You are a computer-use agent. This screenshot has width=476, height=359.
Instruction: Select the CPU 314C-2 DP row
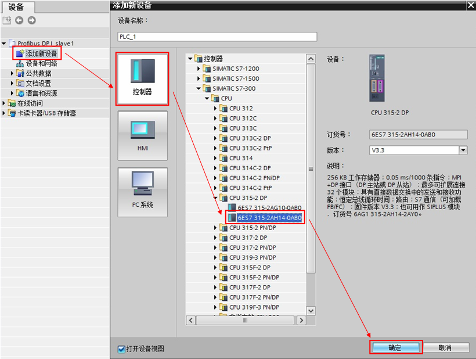click(x=246, y=168)
